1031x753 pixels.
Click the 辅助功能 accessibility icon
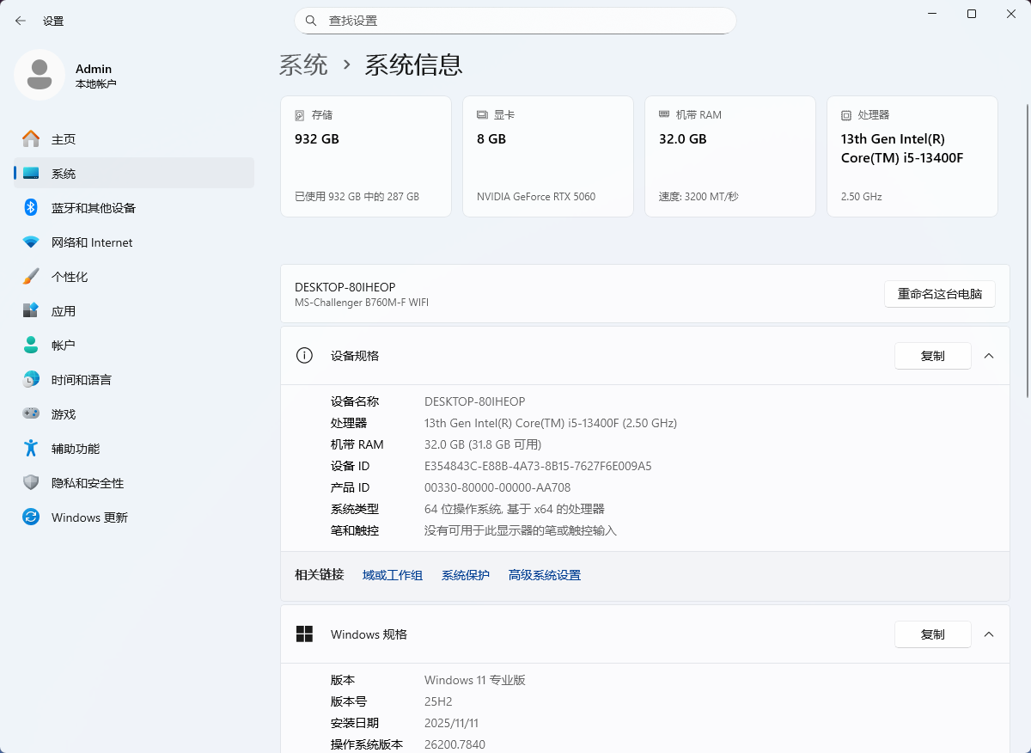coord(31,449)
